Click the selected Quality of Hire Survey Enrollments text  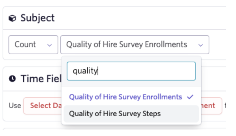click(x=127, y=44)
